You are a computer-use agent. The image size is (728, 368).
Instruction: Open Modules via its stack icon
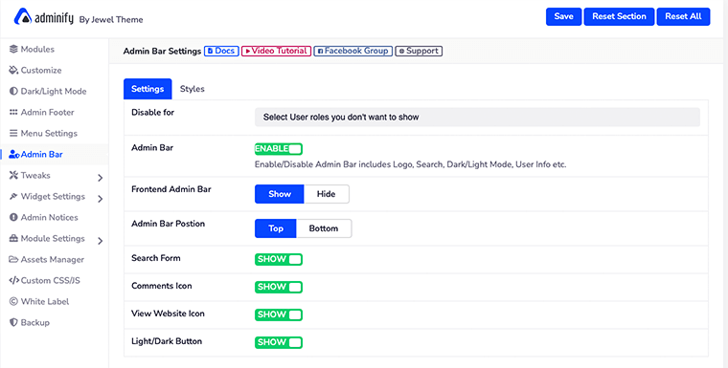pos(13,49)
